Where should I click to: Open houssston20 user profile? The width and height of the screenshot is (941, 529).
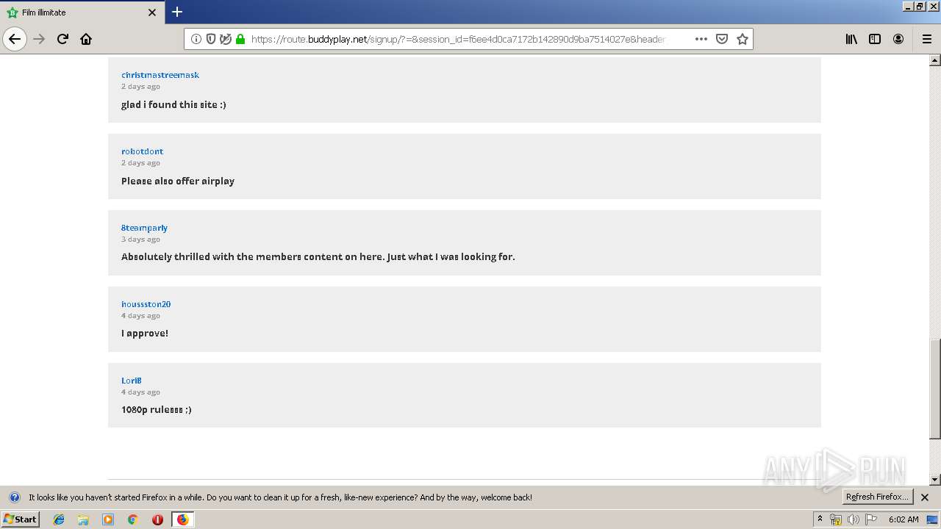point(146,304)
